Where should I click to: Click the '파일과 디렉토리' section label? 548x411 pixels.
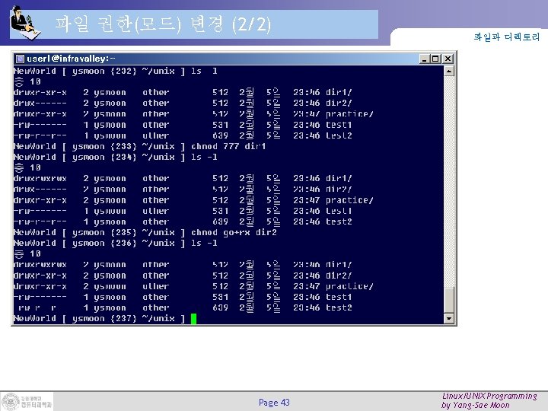(x=507, y=37)
